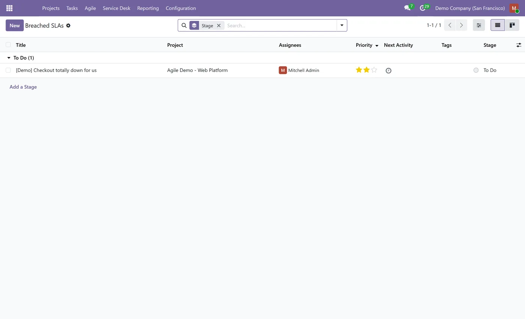Screen dimensions: 525x319
Task: Open the Mitchell Admin user avatar menu
Action: [x=514, y=8]
